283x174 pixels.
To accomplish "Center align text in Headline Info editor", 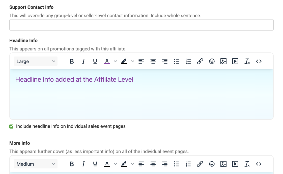I will (153, 61).
